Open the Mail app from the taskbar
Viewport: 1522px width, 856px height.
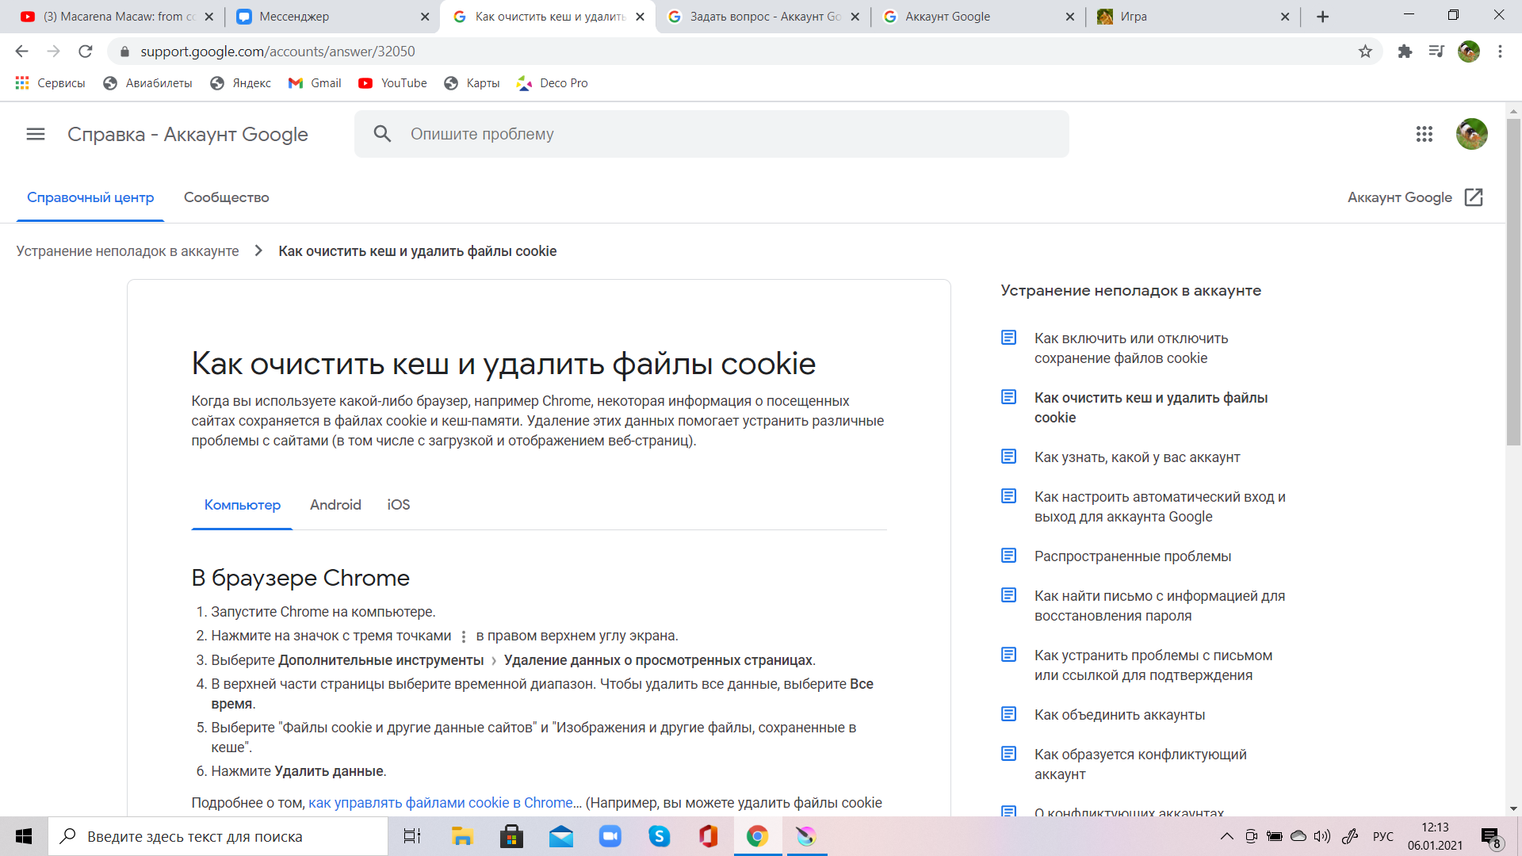point(561,836)
